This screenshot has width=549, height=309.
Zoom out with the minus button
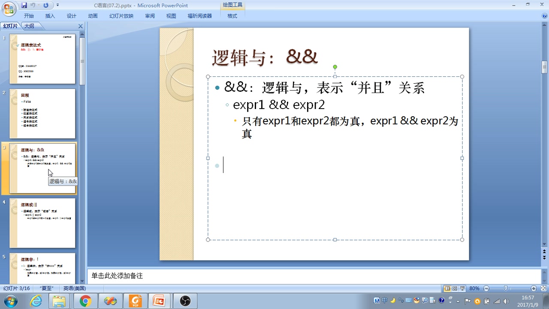486,288
